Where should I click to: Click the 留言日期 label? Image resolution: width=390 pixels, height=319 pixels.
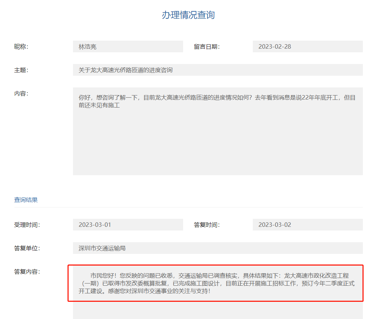pos(207,47)
